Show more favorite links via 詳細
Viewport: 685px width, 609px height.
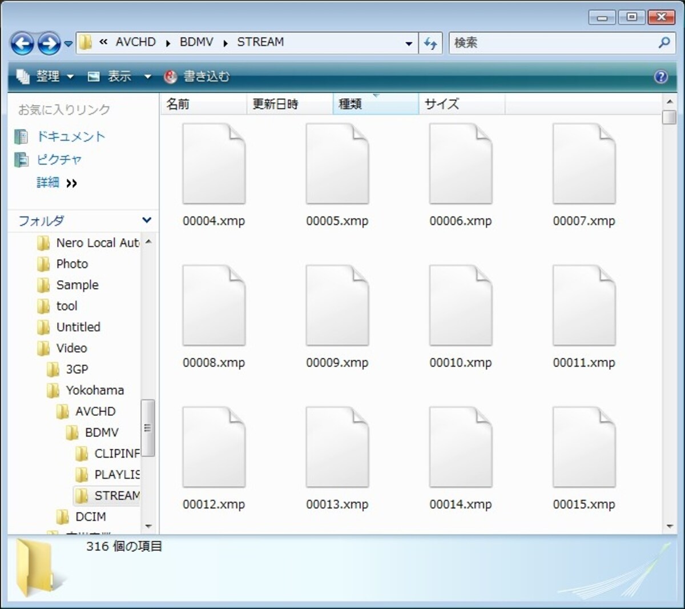(57, 183)
